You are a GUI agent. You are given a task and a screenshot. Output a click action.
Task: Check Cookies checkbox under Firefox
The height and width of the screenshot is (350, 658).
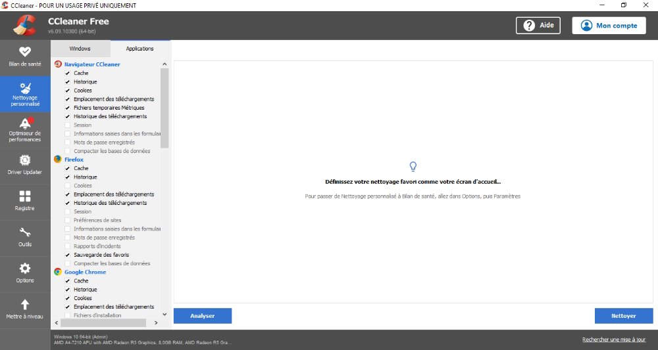(68, 185)
